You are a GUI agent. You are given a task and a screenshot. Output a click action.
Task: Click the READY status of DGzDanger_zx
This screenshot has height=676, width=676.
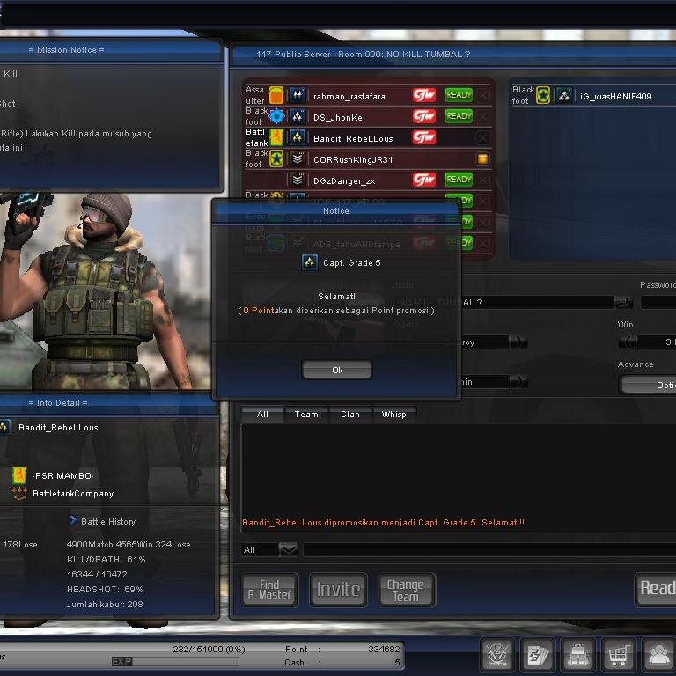point(459,180)
